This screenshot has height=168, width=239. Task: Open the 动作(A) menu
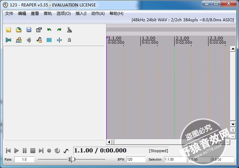[98, 14]
